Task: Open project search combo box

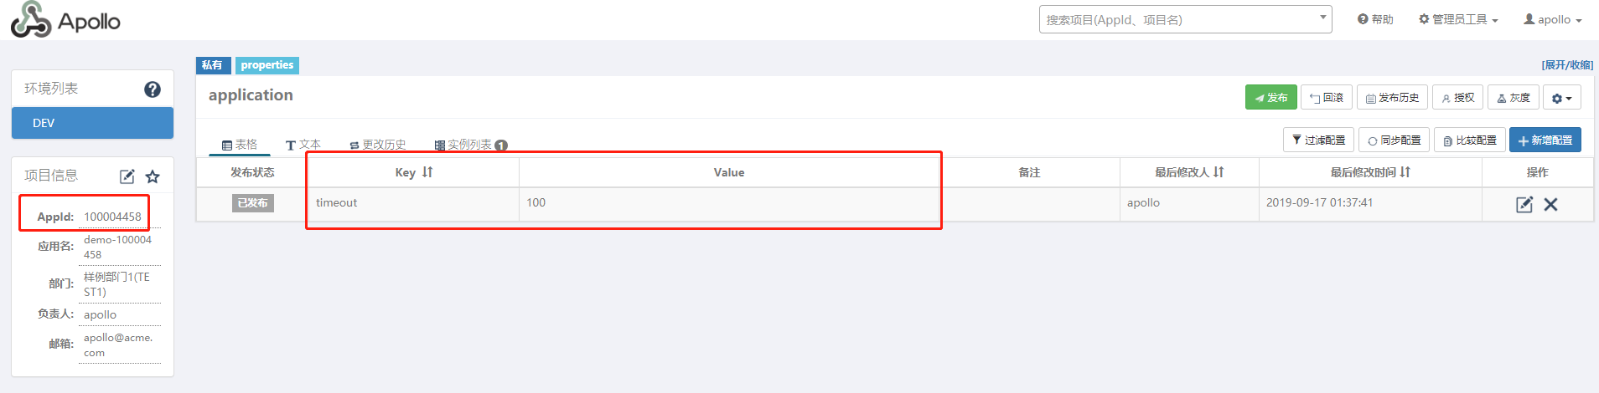Action: [x=1186, y=19]
